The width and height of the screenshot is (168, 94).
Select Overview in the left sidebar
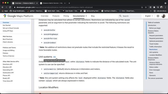[x=6, y=22]
